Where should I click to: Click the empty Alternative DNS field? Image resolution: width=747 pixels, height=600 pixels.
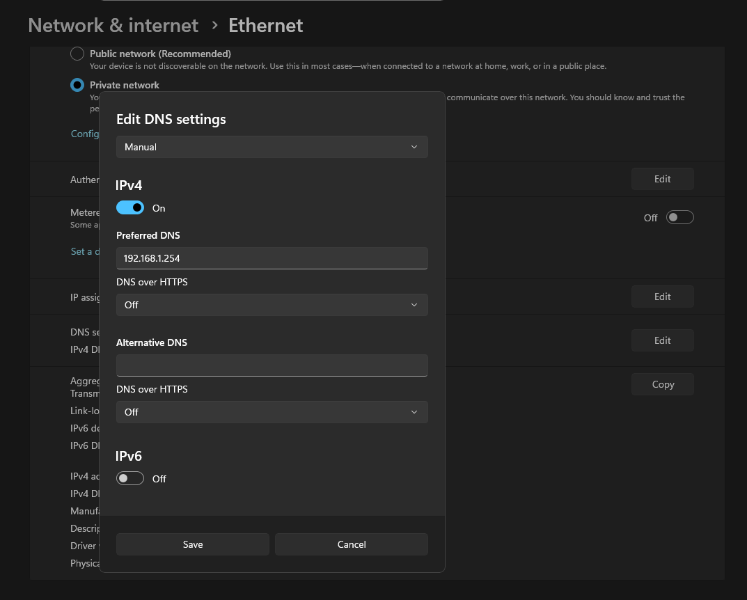pos(272,365)
